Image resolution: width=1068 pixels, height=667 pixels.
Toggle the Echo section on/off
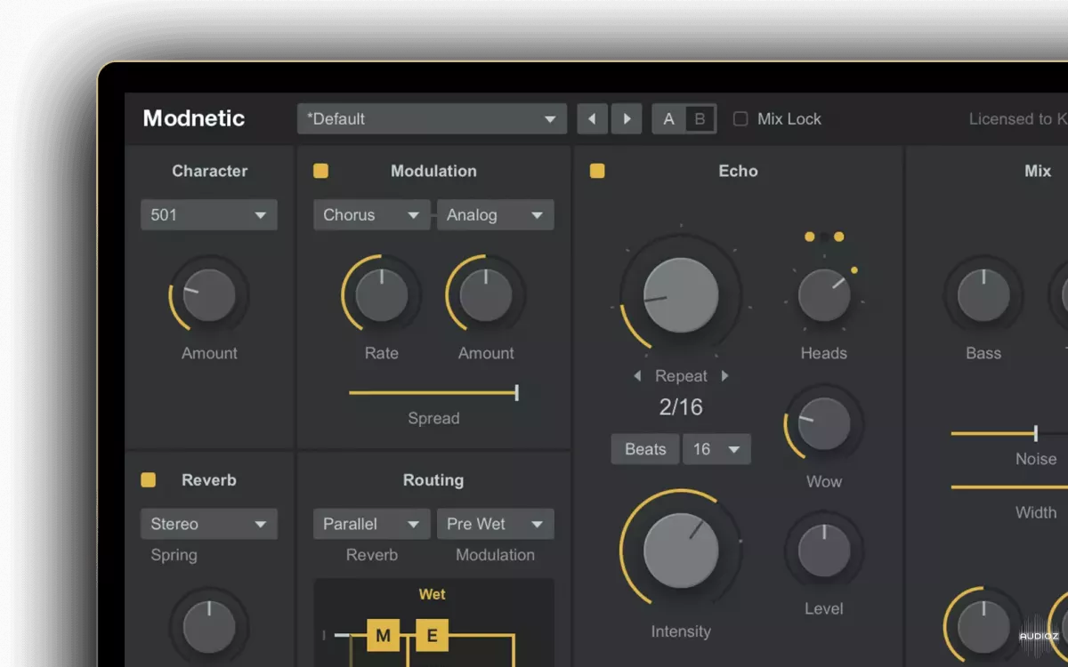(597, 171)
